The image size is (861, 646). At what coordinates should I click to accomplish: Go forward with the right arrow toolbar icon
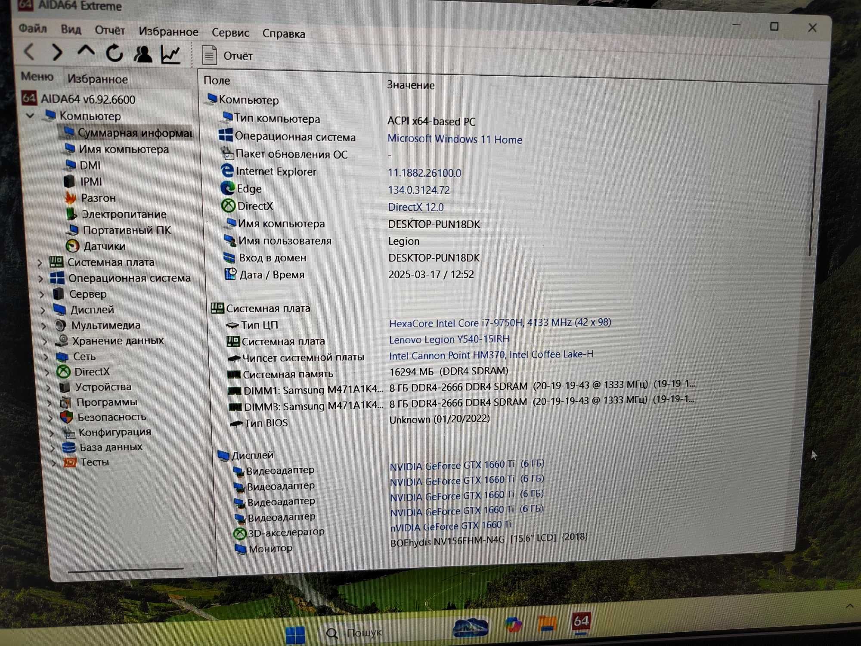click(x=57, y=53)
